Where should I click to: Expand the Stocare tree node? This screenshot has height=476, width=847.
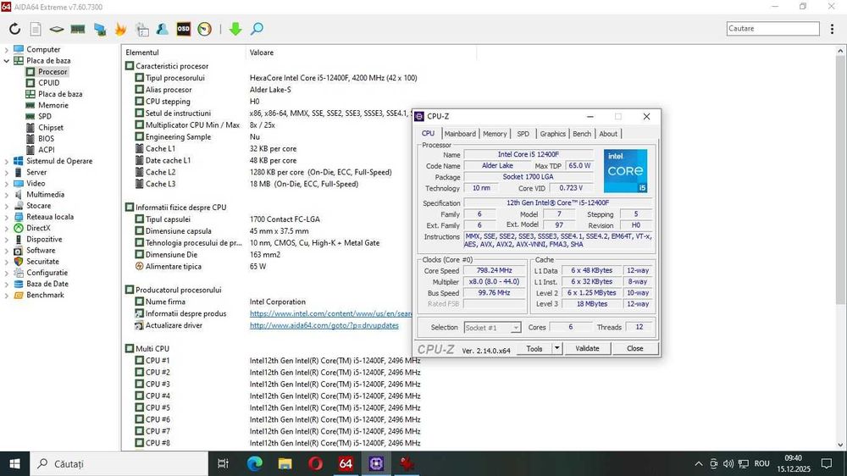(x=7, y=206)
